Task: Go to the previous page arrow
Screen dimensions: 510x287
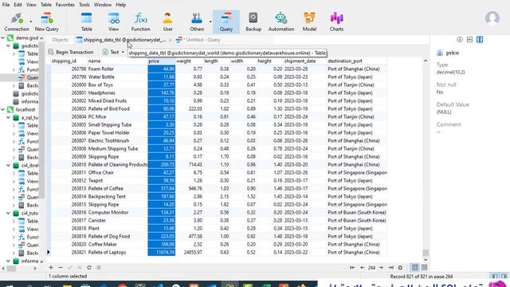Action: point(362,268)
